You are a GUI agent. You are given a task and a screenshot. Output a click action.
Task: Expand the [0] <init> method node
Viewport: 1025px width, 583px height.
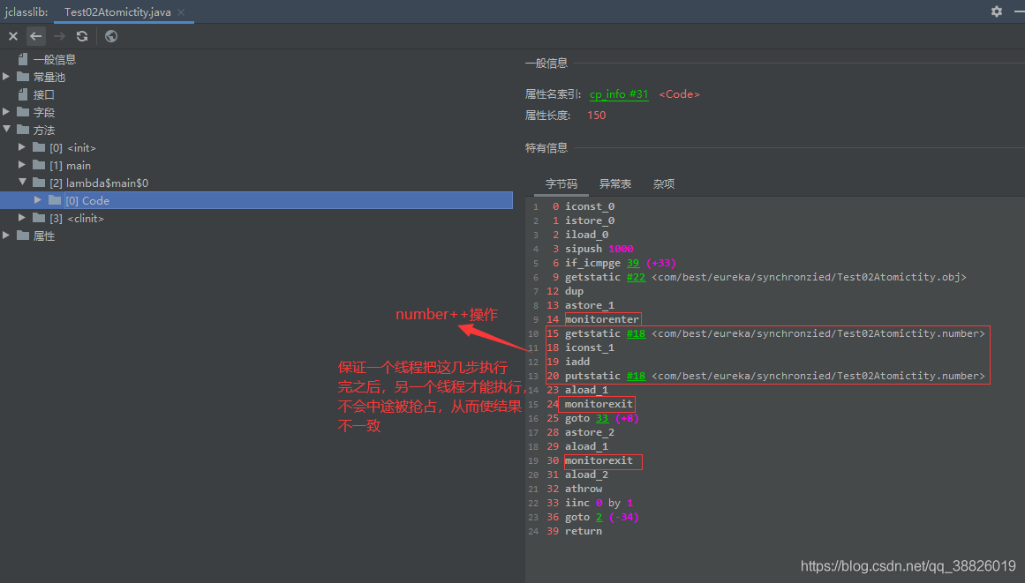pyautogui.click(x=22, y=147)
